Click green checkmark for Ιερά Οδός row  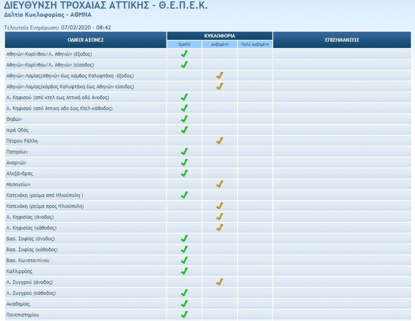184,130
